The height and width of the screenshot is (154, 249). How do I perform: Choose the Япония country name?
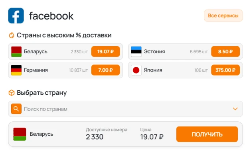click(153, 70)
